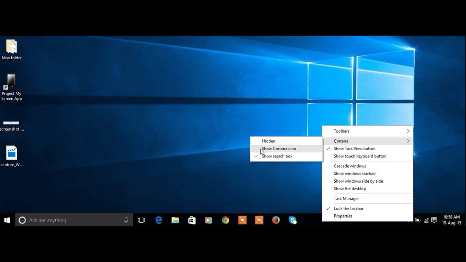
Task: Click the battery status indicator
Action: coord(417,220)
